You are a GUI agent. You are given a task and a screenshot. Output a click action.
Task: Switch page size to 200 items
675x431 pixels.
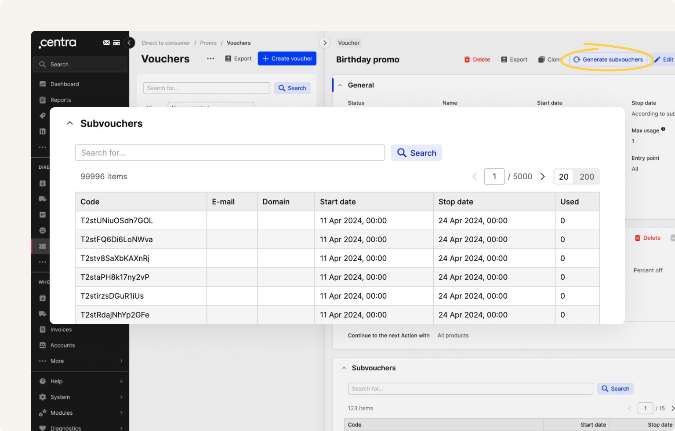[x=587, y=177]
